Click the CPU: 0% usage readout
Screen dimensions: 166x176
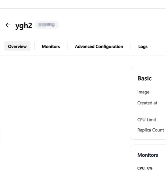[x=145, y=168]
